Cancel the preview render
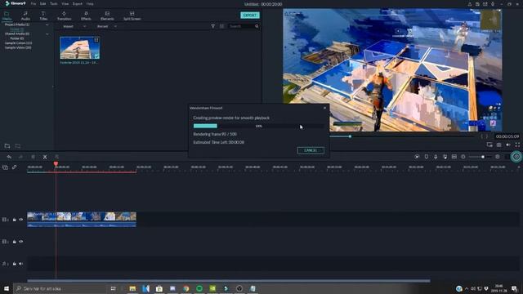 pos(311,150)
